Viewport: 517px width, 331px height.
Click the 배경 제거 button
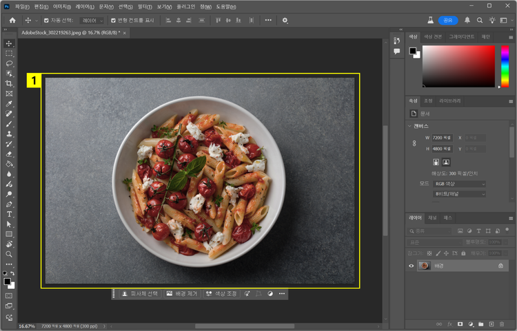(182, 294)
